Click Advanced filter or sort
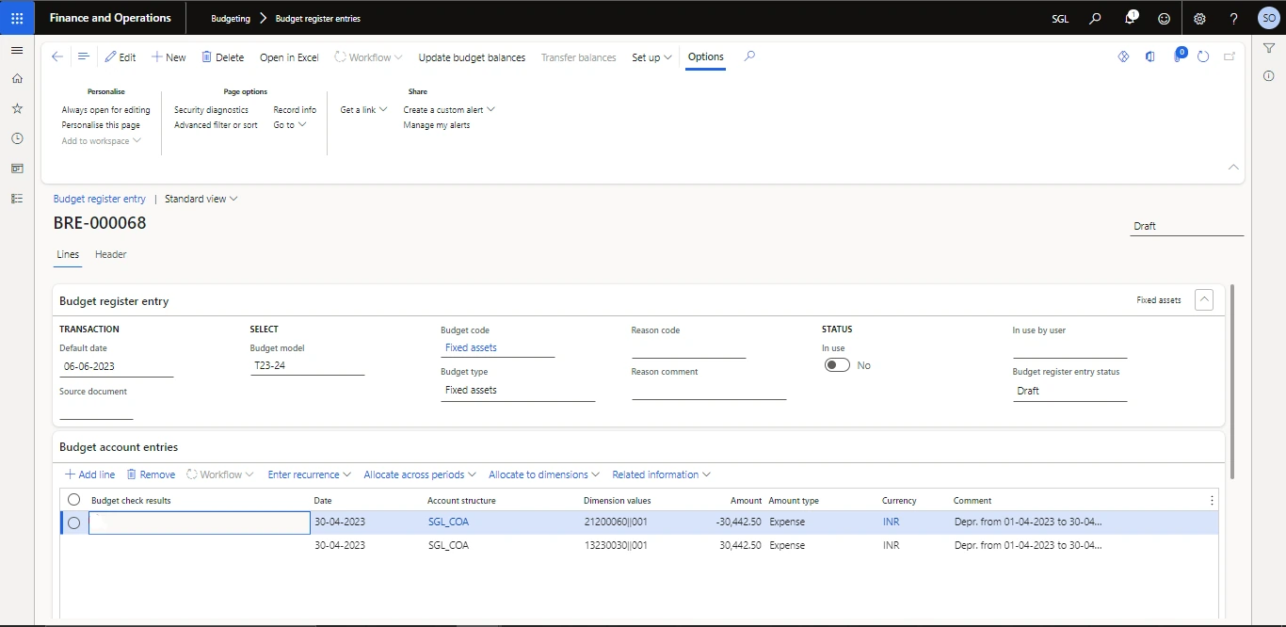The width and height of the screenshot is (1286, 627). click(x=216, y=125)
